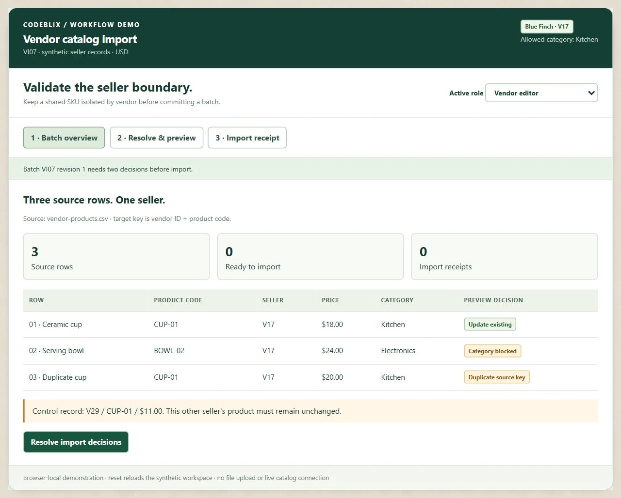Click the Browser-local demonstration footer note

[x=176, y=478]
